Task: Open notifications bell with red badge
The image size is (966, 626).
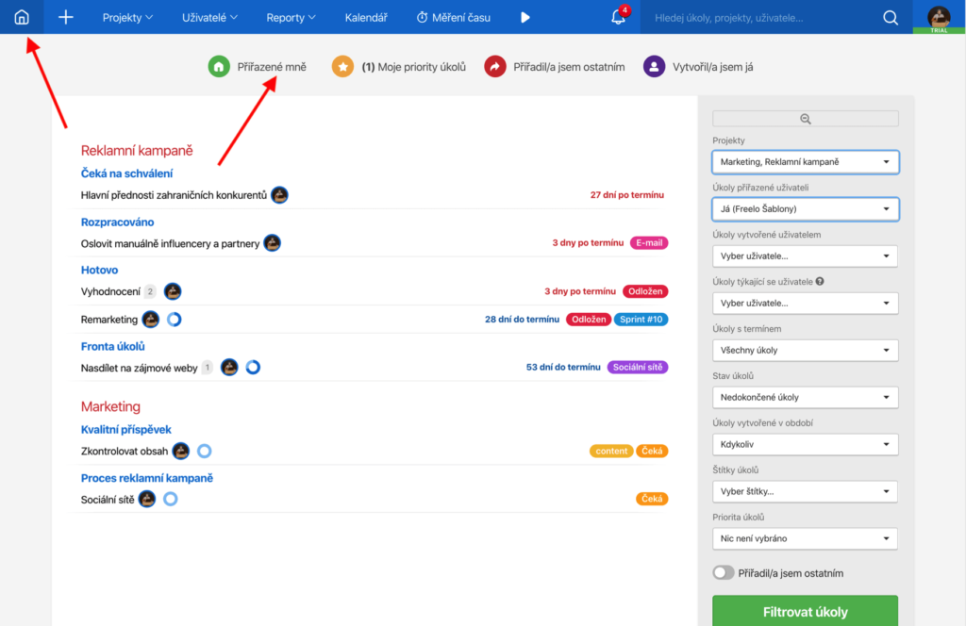Action: [619, 17]
